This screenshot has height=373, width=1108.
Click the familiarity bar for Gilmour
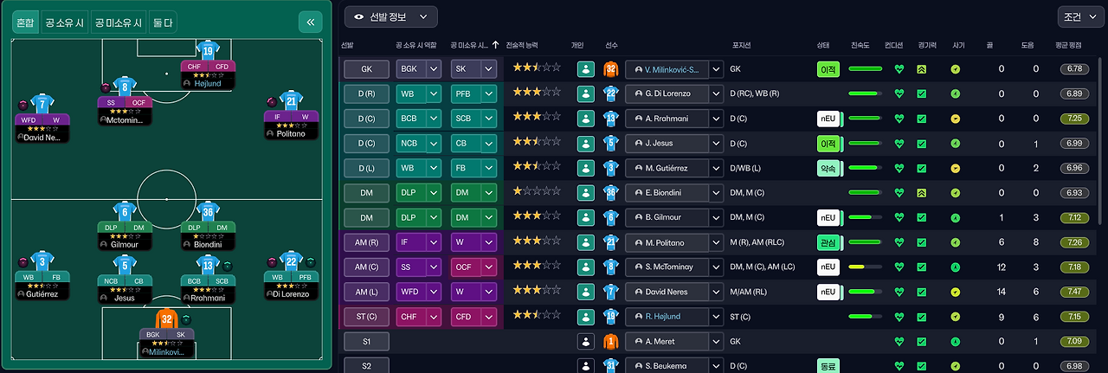865,217
